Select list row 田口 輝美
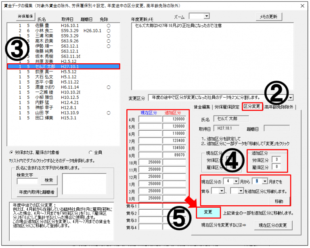The image size is (310, 248). click(x=63, y=118)
